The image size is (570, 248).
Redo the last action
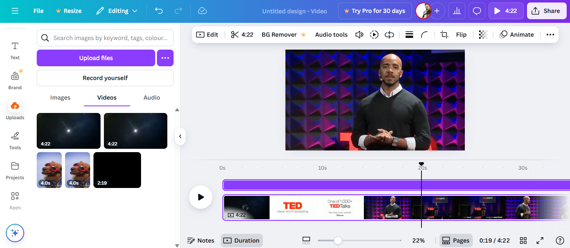point(178,11)
